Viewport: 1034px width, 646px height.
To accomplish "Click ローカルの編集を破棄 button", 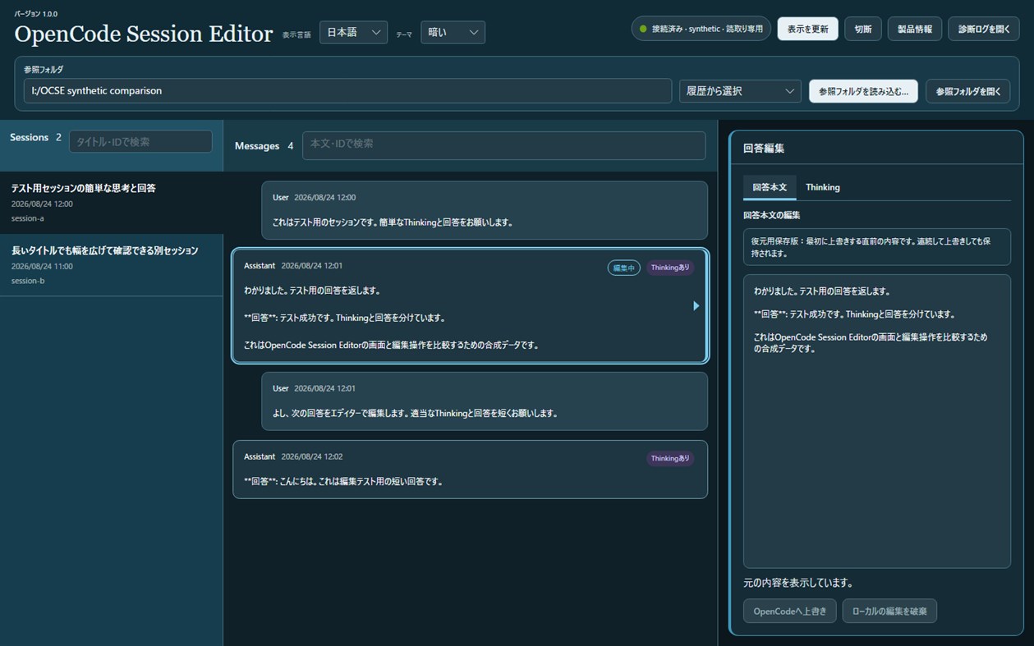I will [889, 611].
